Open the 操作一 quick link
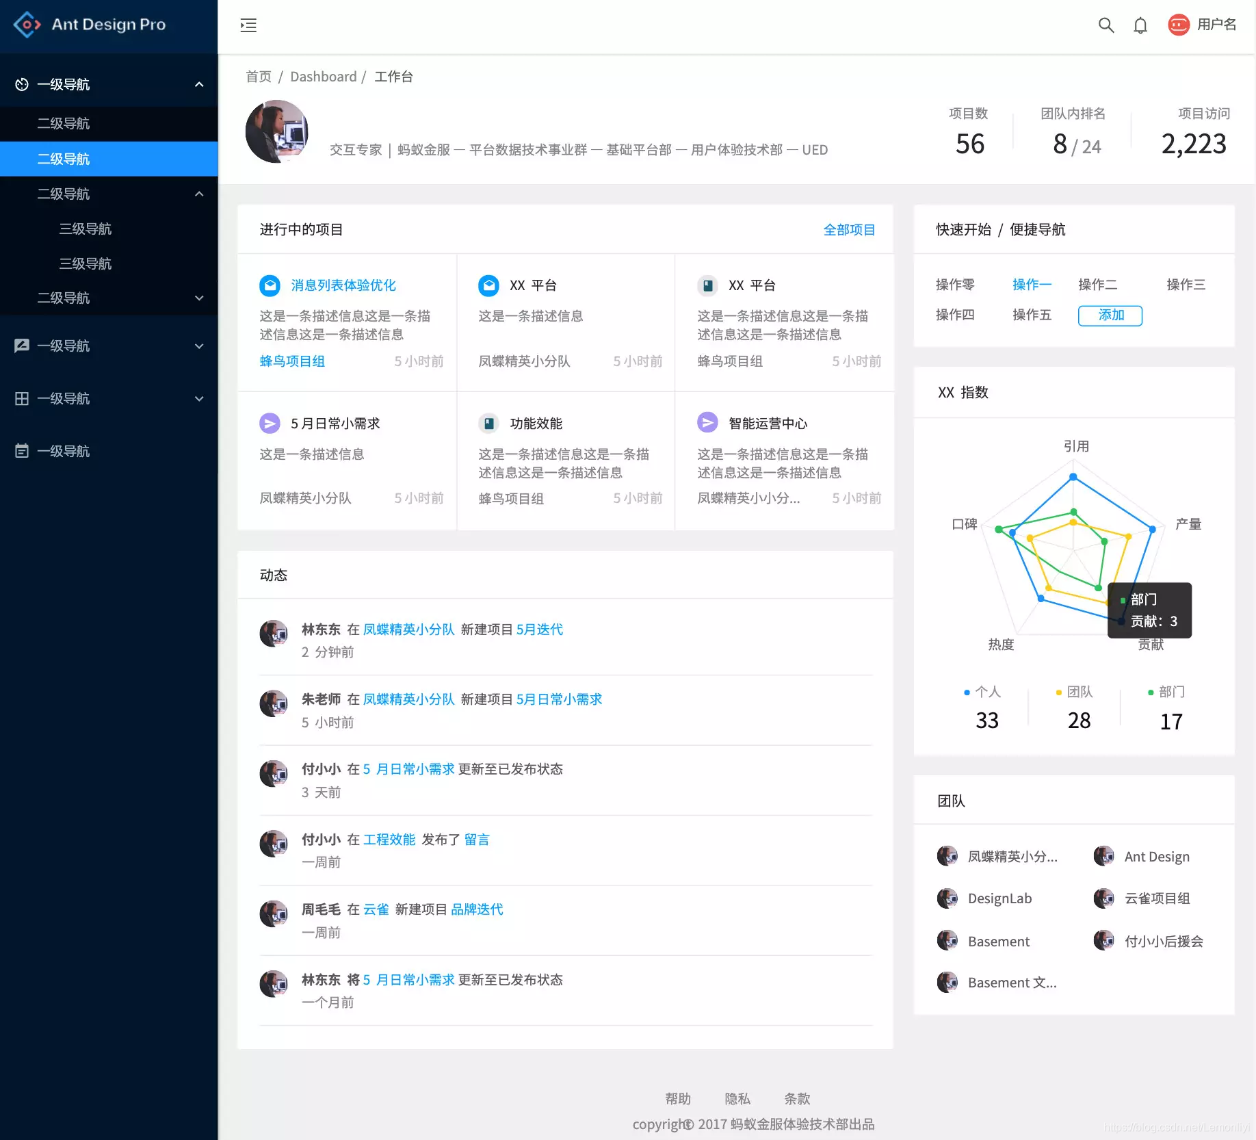1256x1140 pixels. (x=1032, y=285)
